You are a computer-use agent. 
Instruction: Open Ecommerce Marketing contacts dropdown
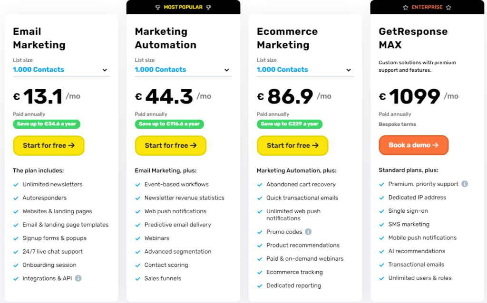point(305,70)
